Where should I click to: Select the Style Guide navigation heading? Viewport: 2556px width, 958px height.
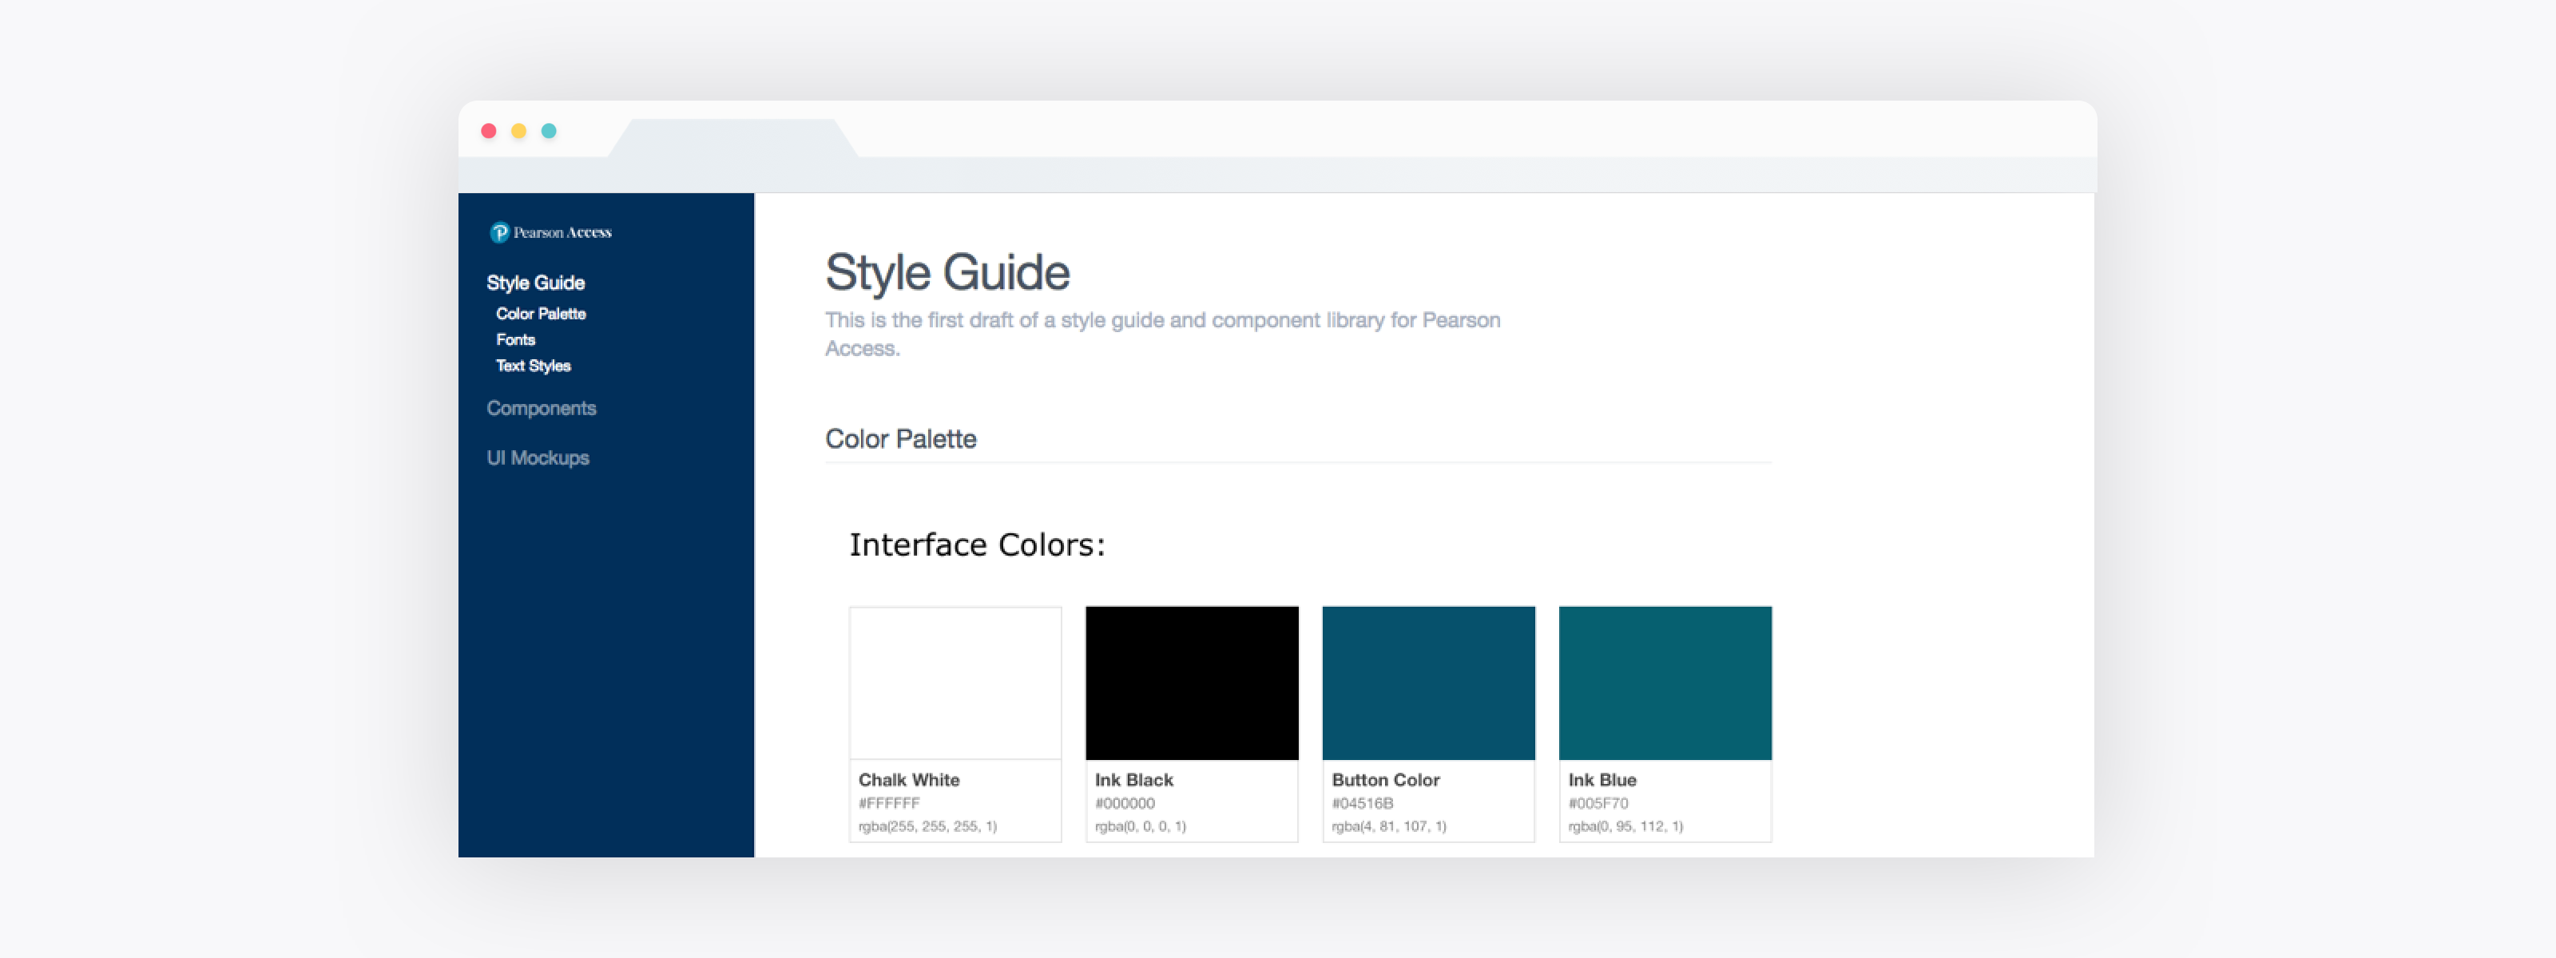coord(535,283)
